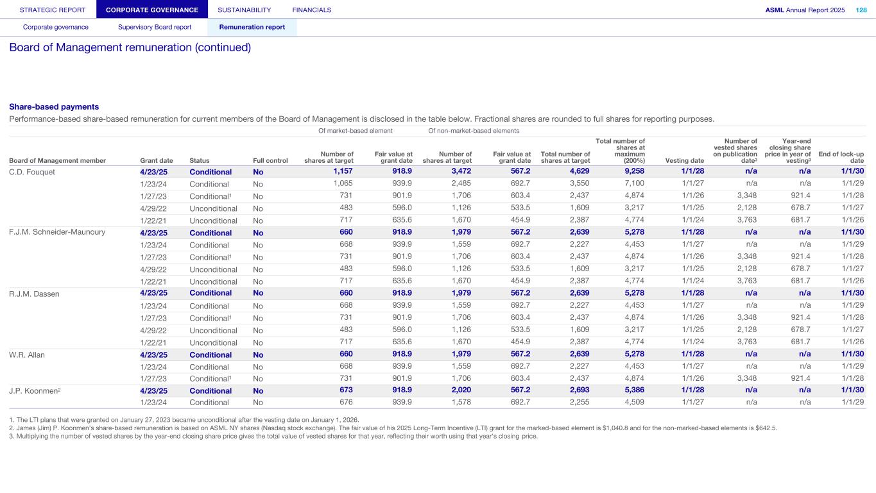Click the Board of Management remuneration heading
The height and width of the screenshot is (493, 876).
coord(130,47)
